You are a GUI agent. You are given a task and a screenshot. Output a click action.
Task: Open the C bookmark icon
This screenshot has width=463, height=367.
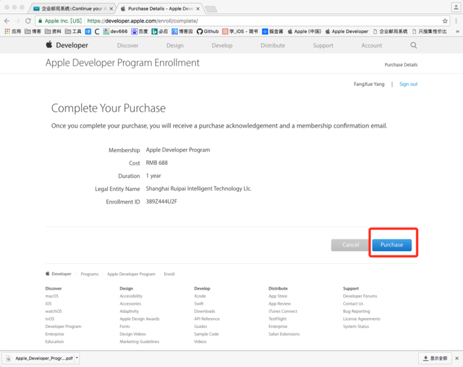click(x=97, y=31)
